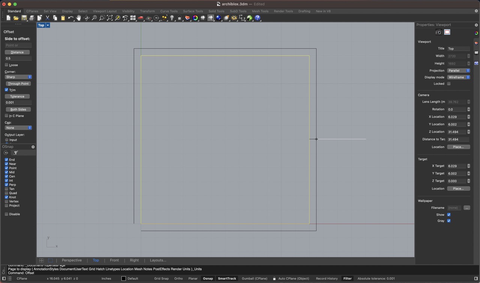Browse for a wallpaper with the ... button
Screen dimensions: 480x283
click(x=467, y=208)
